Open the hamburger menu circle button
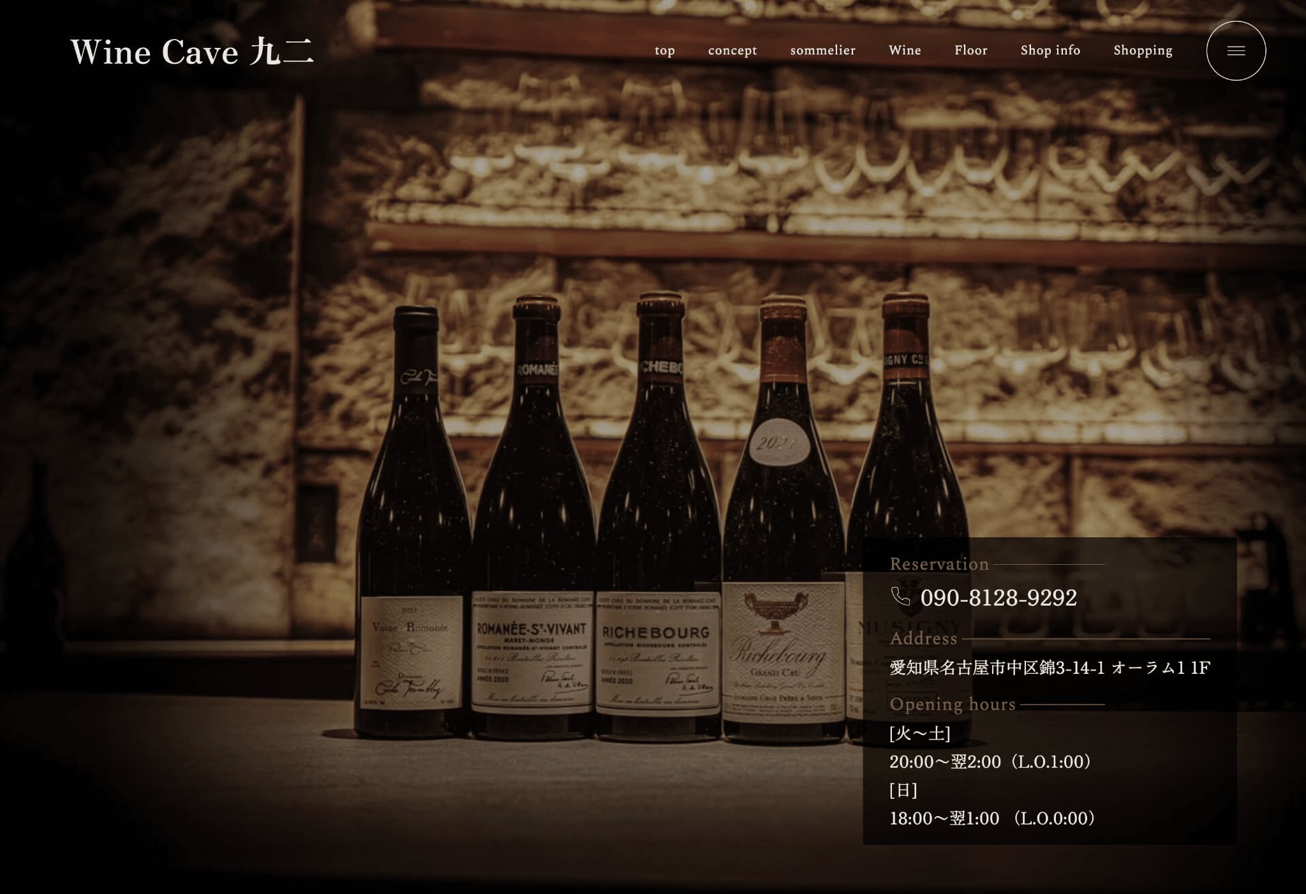Image resolution: width=1306 pixels, height=894 pixels. point(1235,51)
